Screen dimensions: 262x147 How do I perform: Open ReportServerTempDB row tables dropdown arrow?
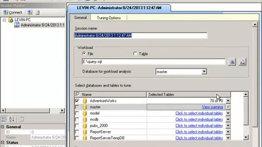(228, 138)
